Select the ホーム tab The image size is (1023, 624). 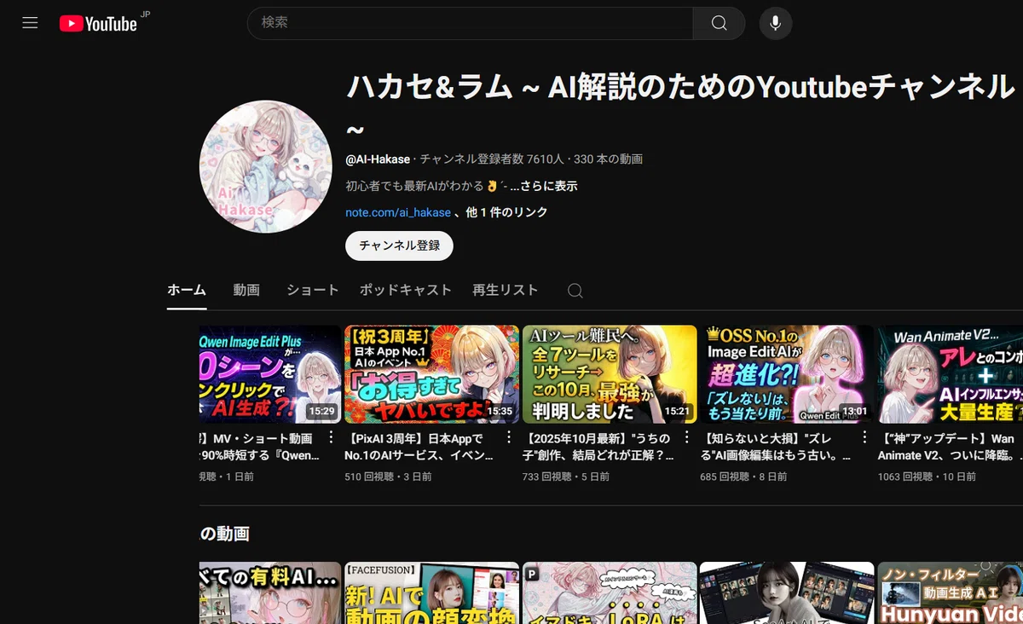[187, 290]
